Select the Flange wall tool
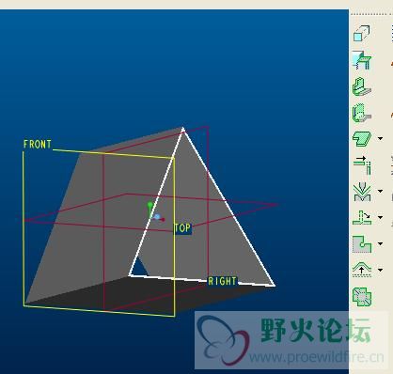 point(362,86)
